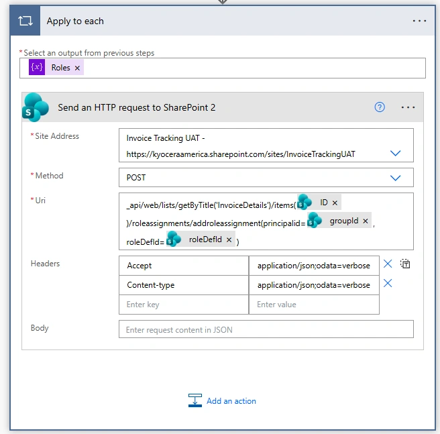The image size is (440, 434).
Task: Select the groupId dynamic content token
Action: point(339,221)
